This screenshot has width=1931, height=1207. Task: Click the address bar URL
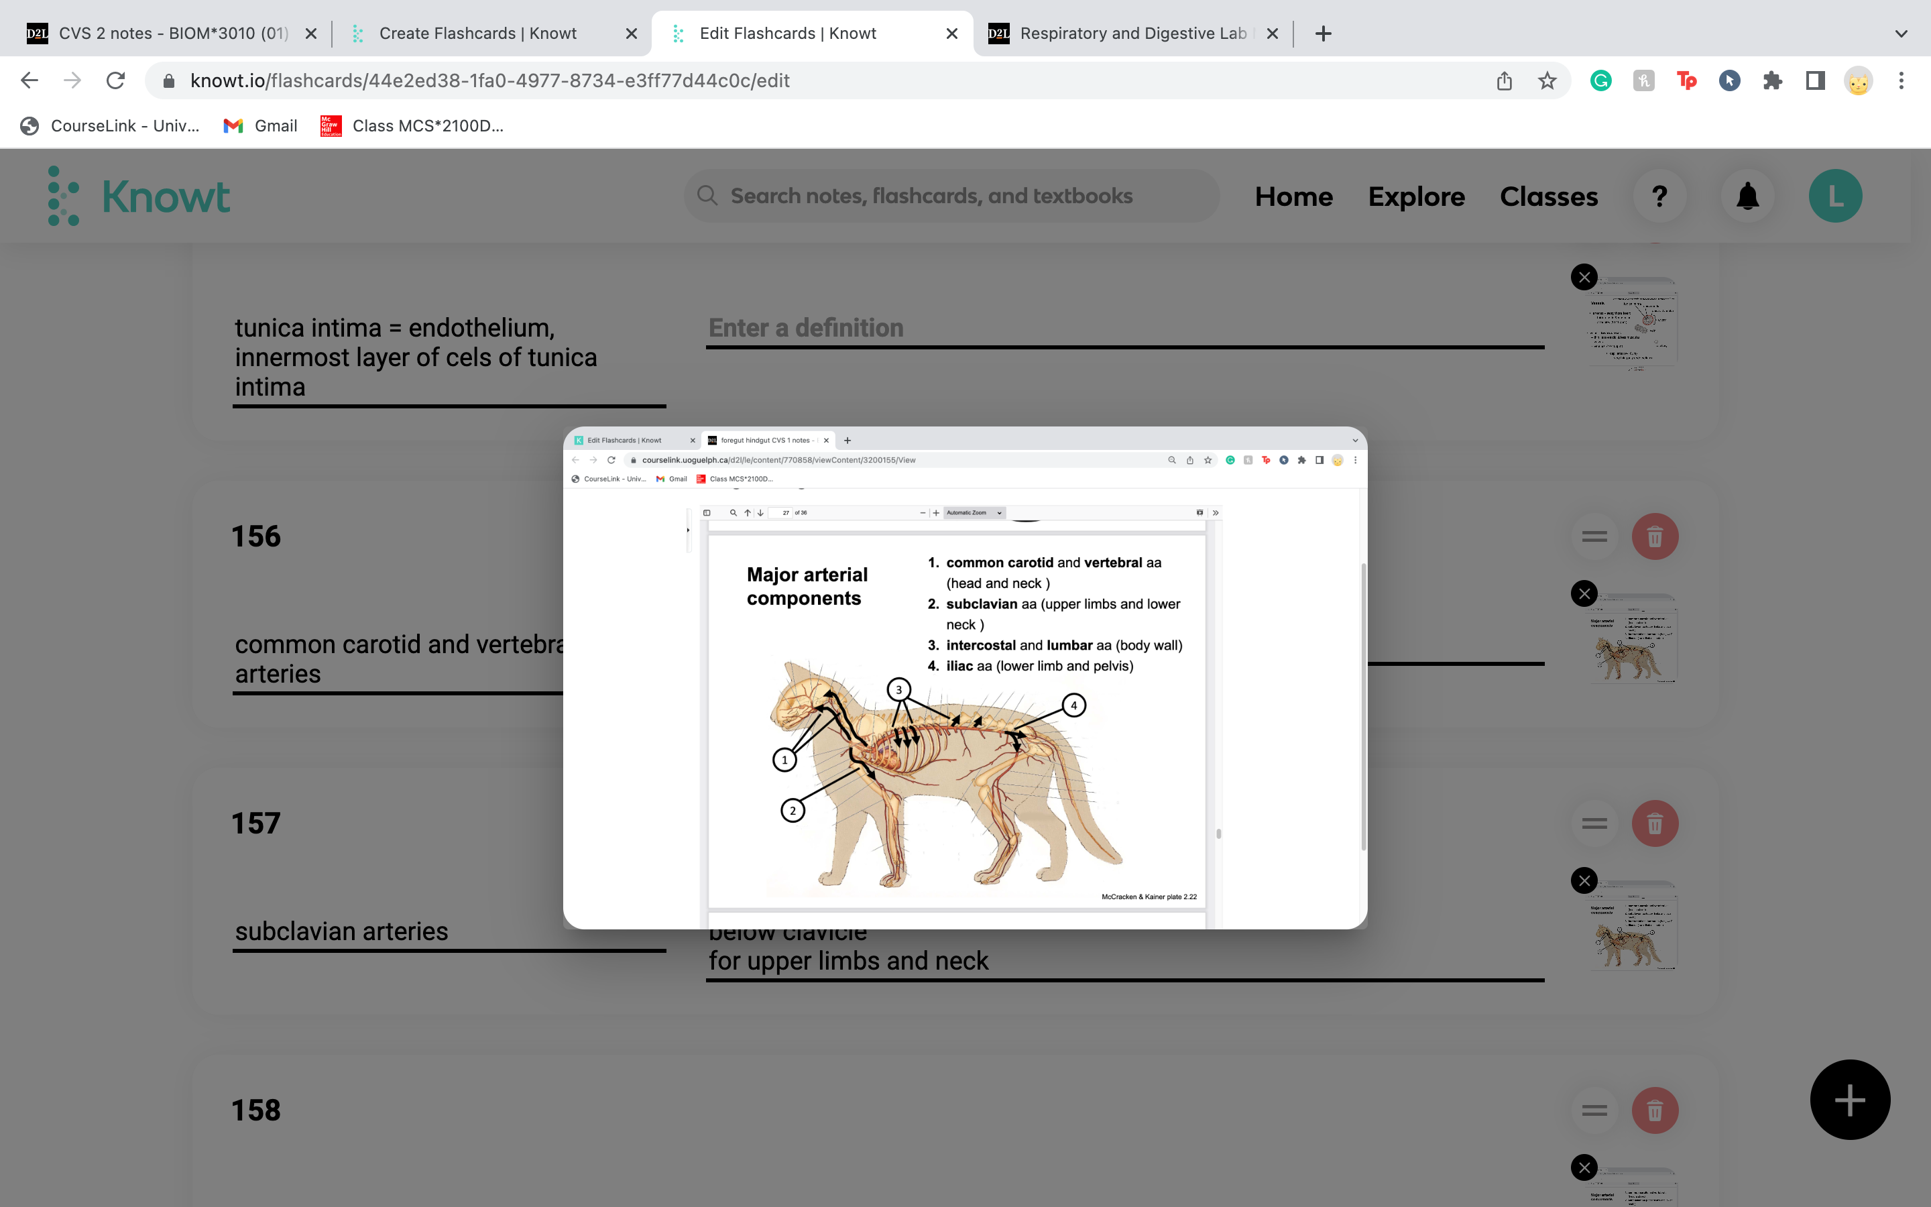click(490, 80)
